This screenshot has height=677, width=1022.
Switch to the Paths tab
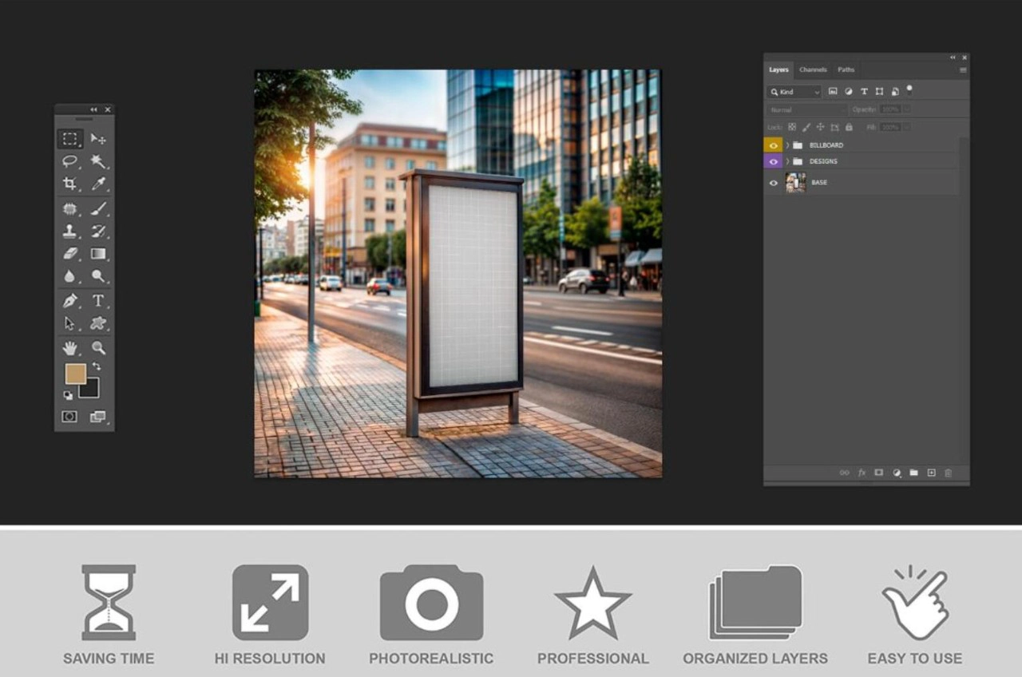846,69
